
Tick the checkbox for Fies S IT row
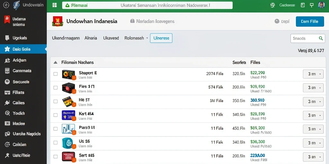pyautogui.click(x=55, y=88)
